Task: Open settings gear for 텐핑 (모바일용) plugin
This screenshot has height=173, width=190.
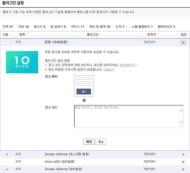Action: tap(183, 42)
